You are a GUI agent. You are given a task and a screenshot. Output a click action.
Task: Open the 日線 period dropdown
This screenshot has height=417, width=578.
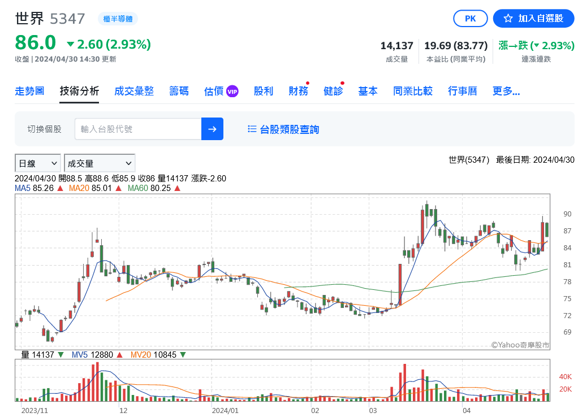37,163
